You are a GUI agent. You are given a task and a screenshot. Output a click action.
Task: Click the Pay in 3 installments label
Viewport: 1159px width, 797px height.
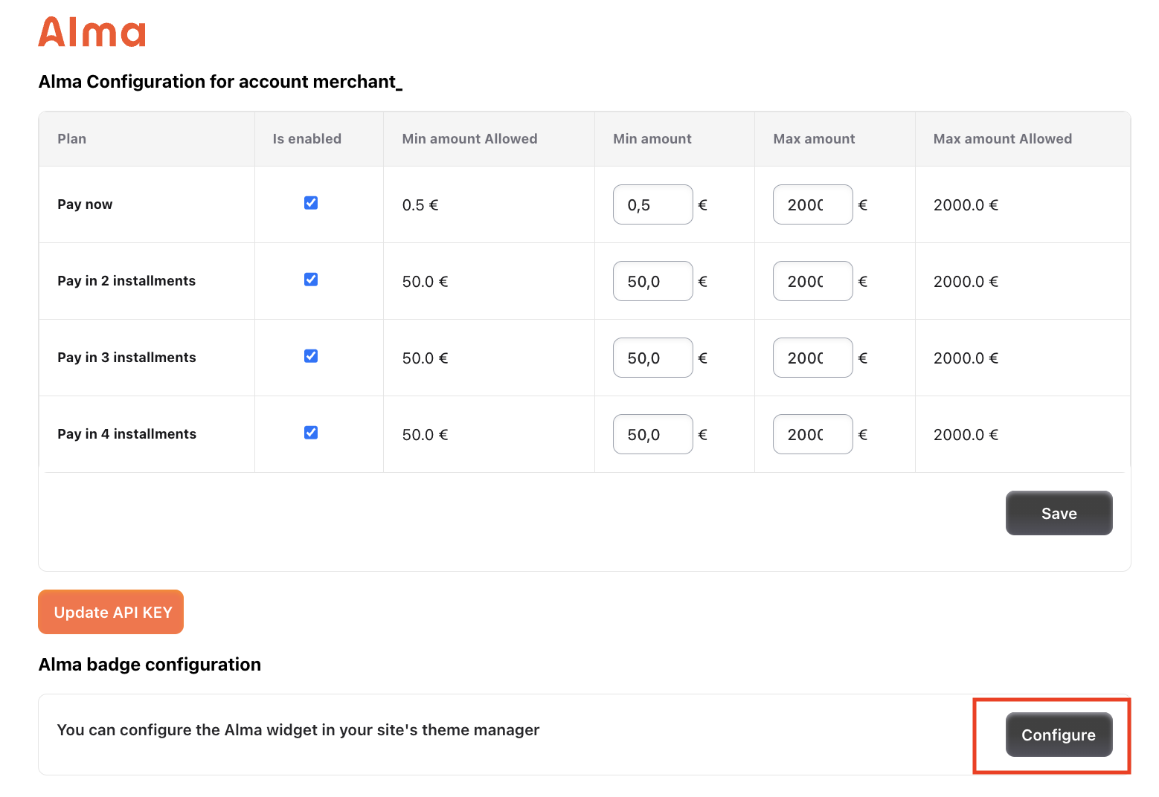click(126, 358)
